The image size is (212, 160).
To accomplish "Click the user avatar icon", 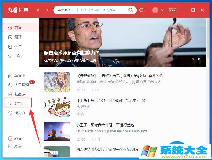I will pos(155,10).
